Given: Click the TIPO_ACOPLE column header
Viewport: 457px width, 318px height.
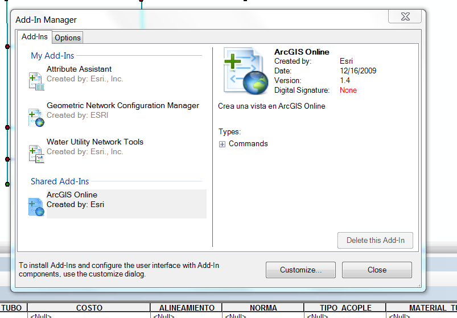Looking at the screenshot, I should click(345, 308).
